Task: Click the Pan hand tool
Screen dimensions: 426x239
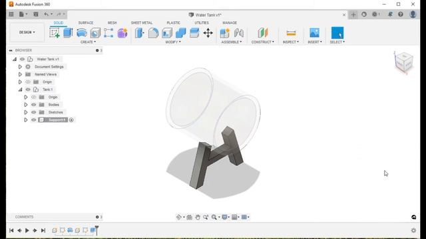Action: pyautogui.click(x=198, y=217)
